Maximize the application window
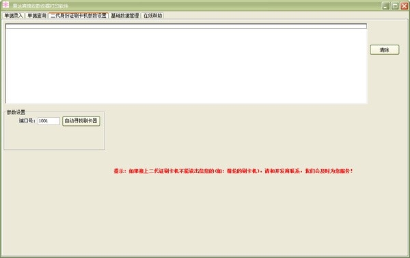Viewport: 410px width, 258px height. [x=395, y=5]
